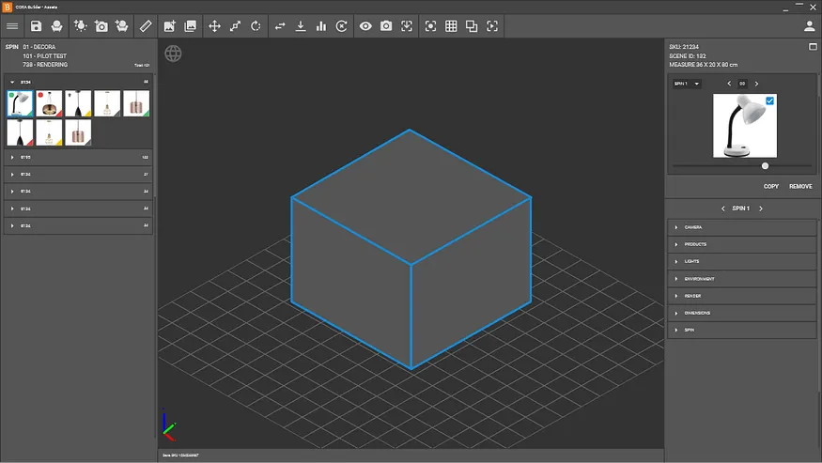
Task: Click the '738 - RENDERING' text
Action: click(45, 65)
